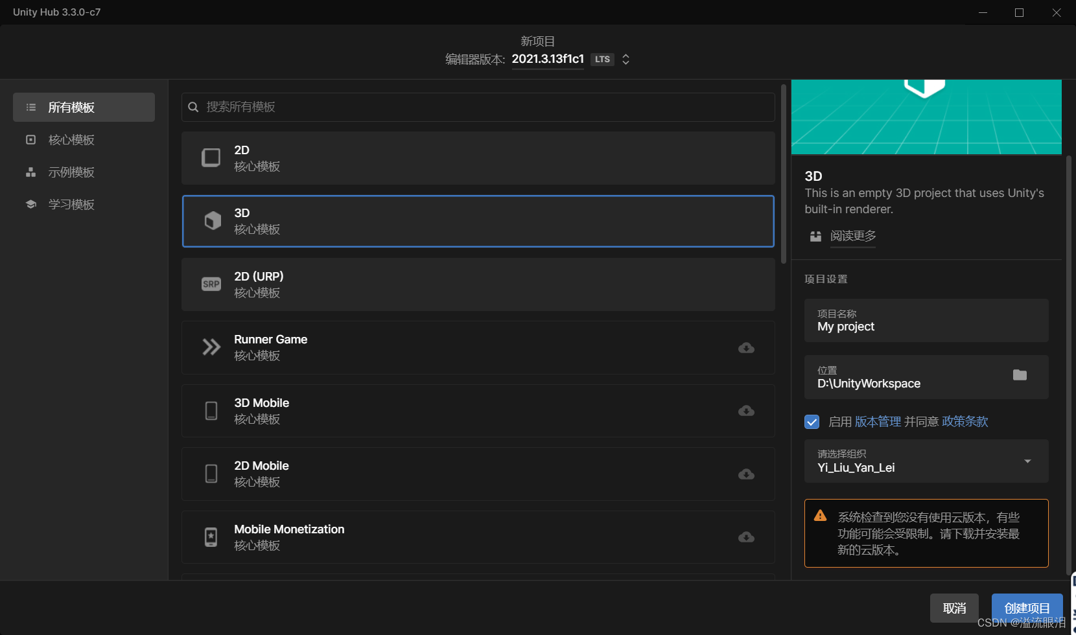Download the 2D Mobile template
Viewport: 1076px width, 635px height.
(x=746, y=474)
